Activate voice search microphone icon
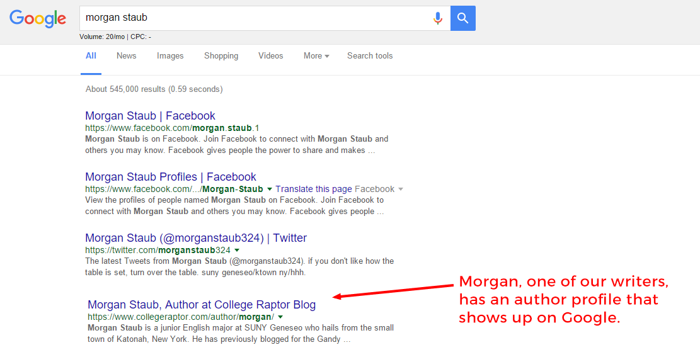Image resolution: width=700 pixels, height=357 pixels. click(x=437, y=18)
